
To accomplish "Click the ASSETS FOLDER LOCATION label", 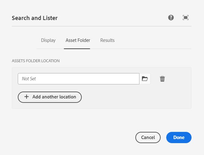I will click(x=36, y=61).
